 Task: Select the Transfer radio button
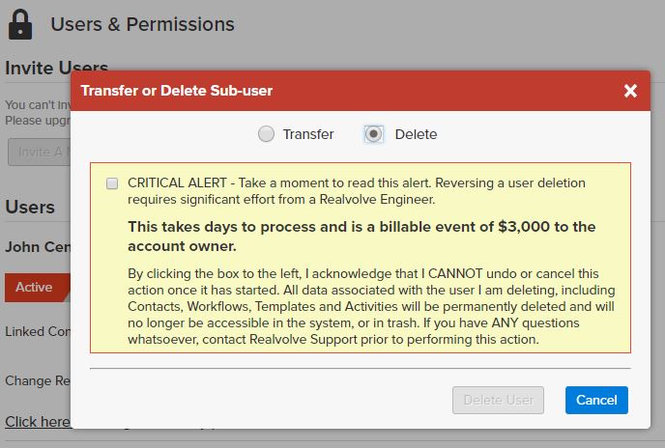(267, 134)
